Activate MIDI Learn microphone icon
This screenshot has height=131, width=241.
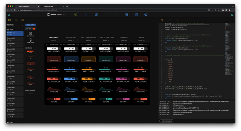click(x=31, y=40)
